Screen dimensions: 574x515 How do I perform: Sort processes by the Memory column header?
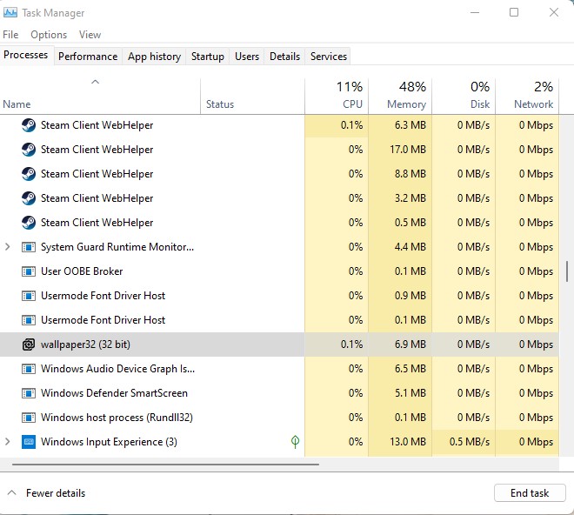pyautogui.click(x=400, y=95)
